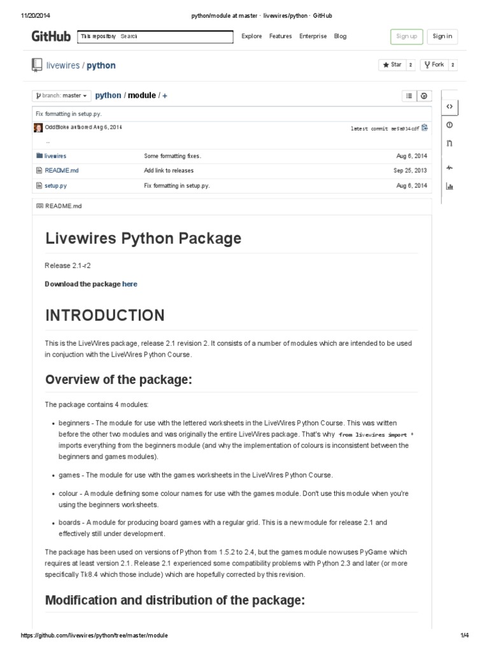The width and height of the screenshot is (489, 652).
Task: Open the Pulse activity sidebar icon
Action: tap(450, 167)
